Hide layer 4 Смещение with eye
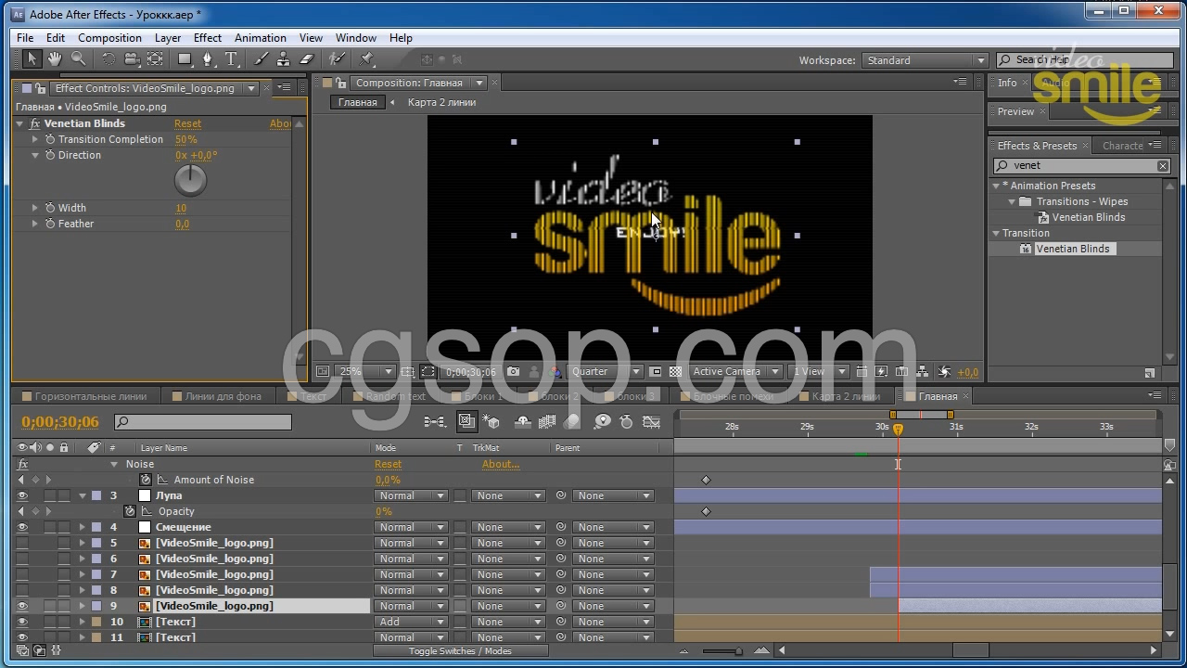This screenshot has height=668, width=1187. (22, 527)
